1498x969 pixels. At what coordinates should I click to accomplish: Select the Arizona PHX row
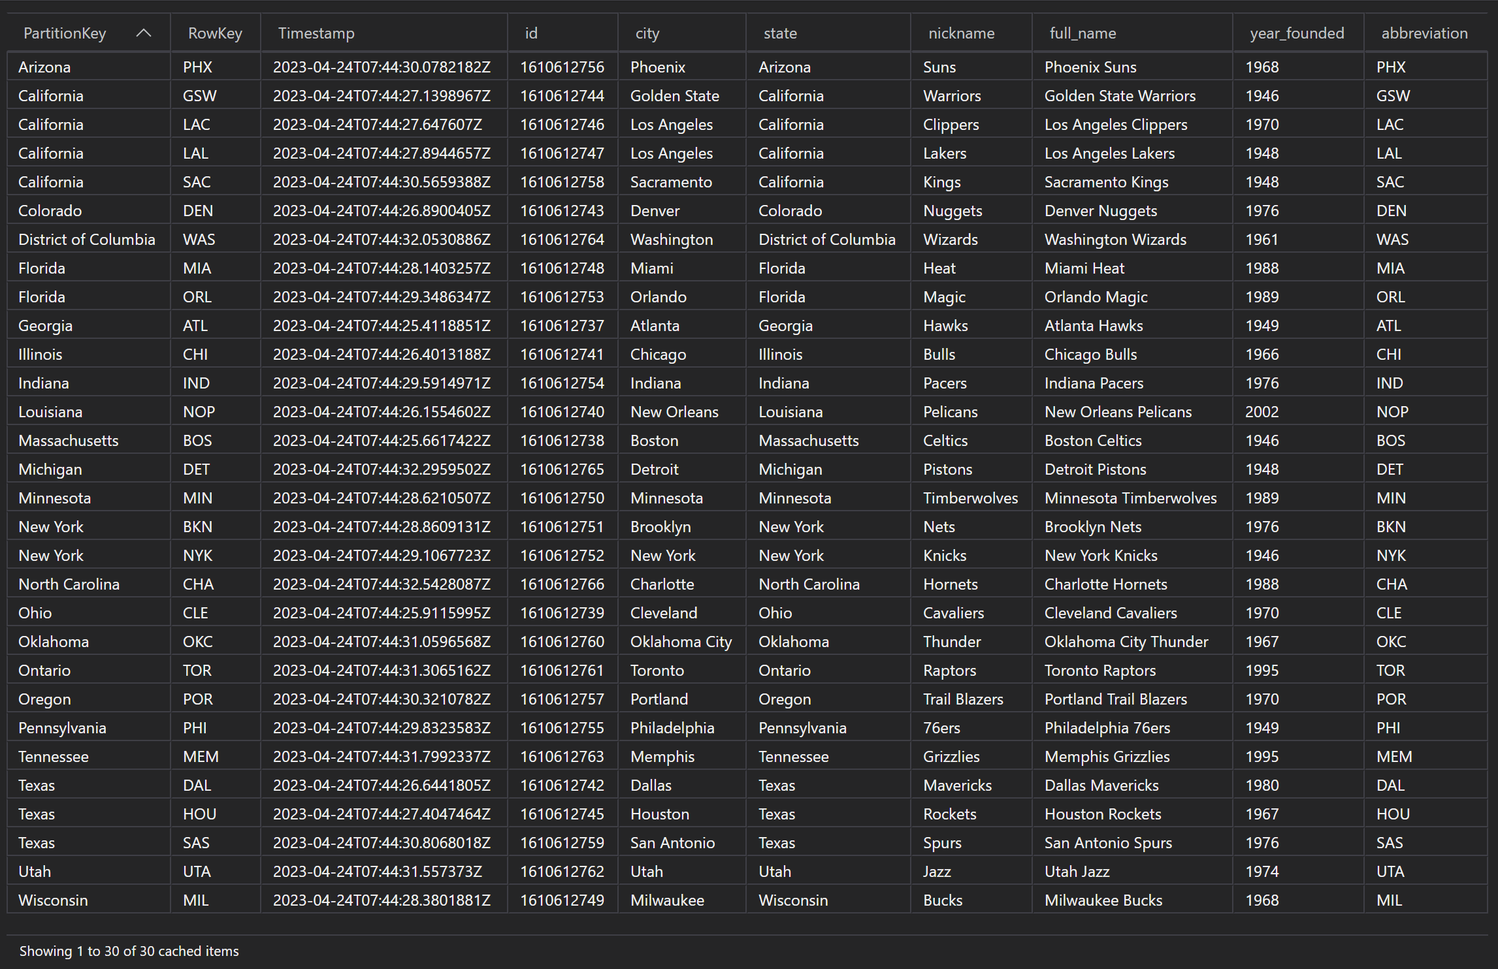point(44,67)
